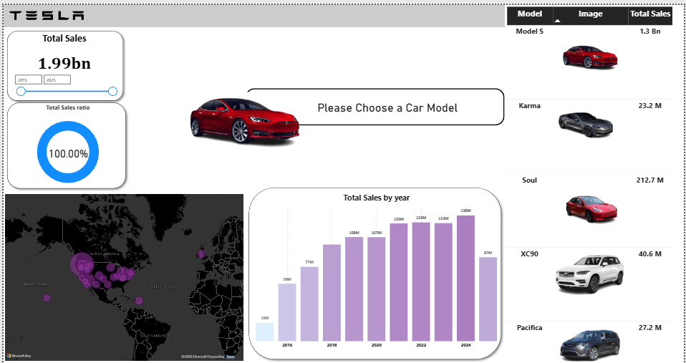Click the 40.6 M sales value

point(649,253)
